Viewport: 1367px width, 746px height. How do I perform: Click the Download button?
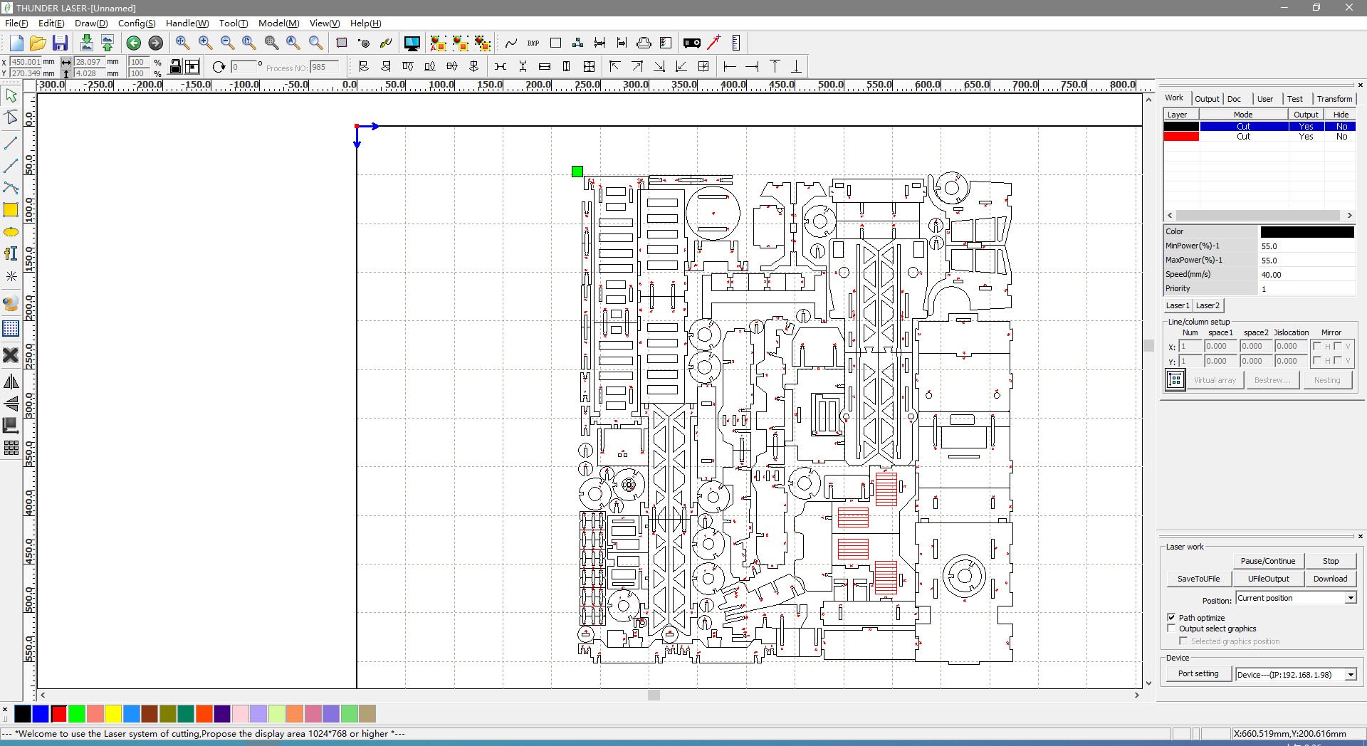[x=1330, y=579]
